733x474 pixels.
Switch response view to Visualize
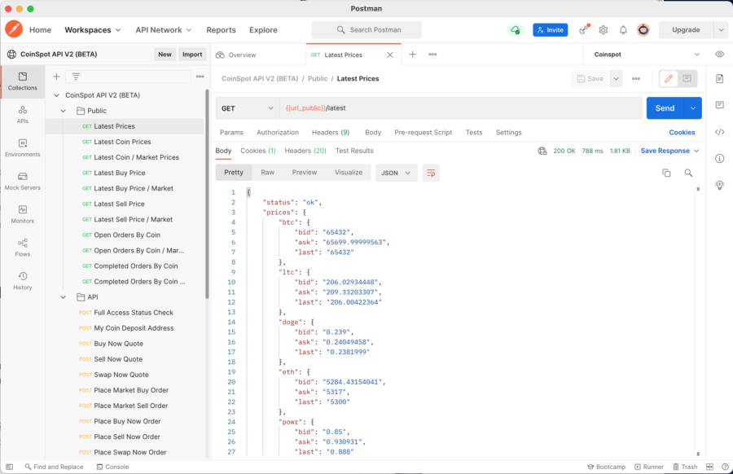[349, 173]
